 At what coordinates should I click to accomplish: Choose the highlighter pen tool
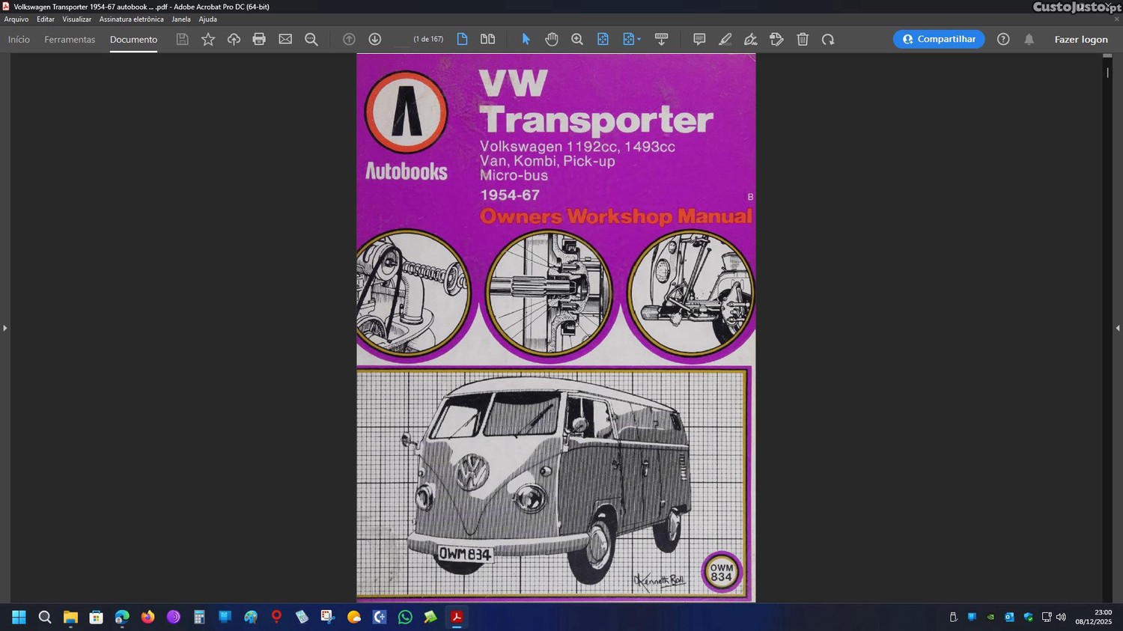click(x=725, y=40)
